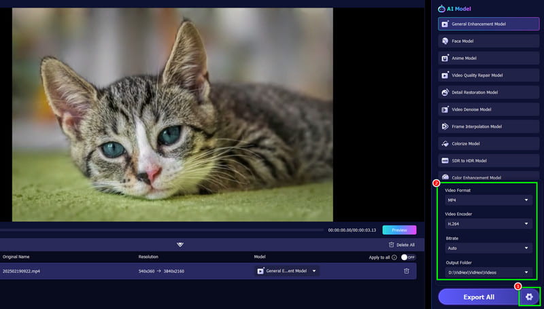
Task: Click Export All button
Action: (x=479, y=297)
